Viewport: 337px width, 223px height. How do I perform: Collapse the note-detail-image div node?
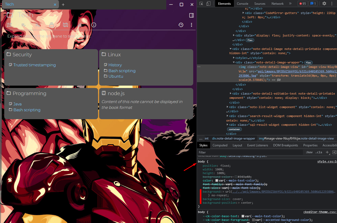point(230,49)
